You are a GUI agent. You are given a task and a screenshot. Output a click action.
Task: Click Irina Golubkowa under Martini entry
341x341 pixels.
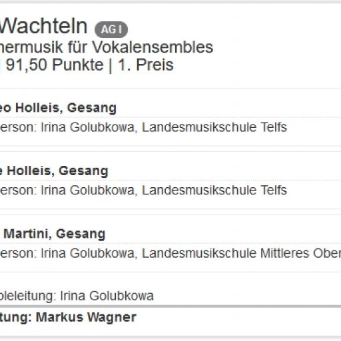[x=88, y=253]
